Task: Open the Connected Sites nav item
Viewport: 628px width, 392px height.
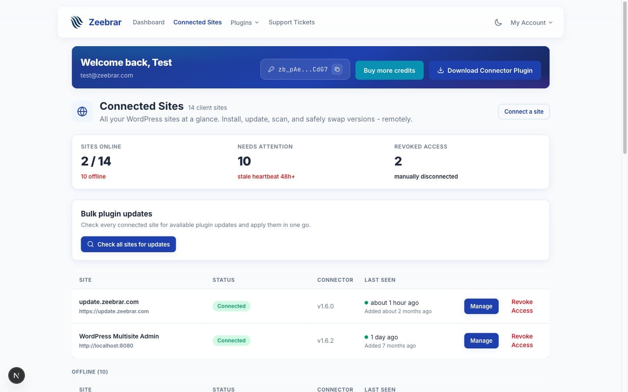Action: [x=198, y=22]
